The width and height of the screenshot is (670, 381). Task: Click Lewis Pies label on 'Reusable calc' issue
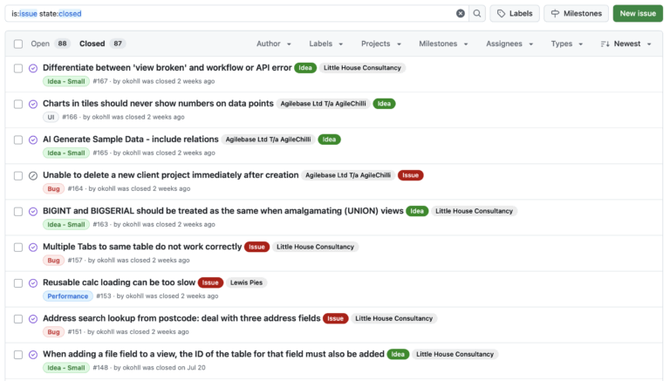pyautogui.click(x=246, y=282)
